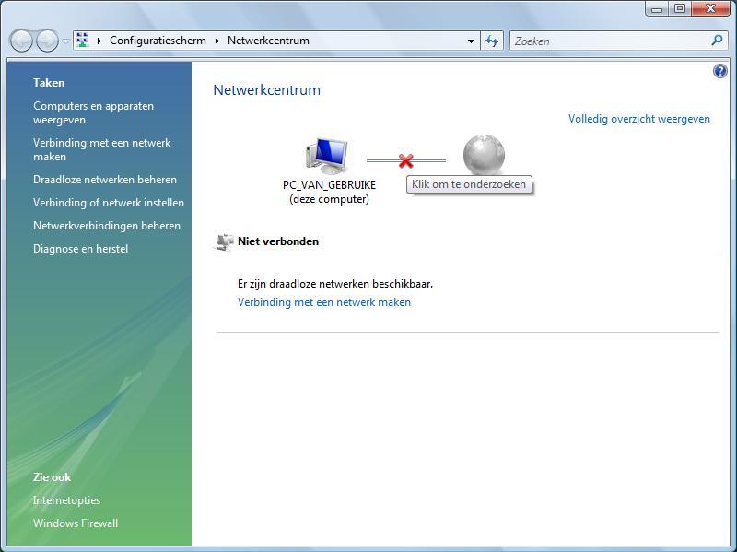Image resolution: width=737 pixels, height=552 pixels.
Task: Maximize the Netwerkcentrum window
Action: coord(680,9)
